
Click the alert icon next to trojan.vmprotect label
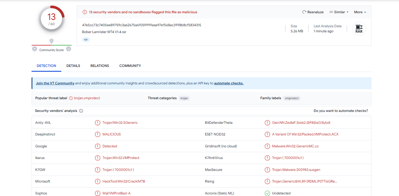pos(71,98)
